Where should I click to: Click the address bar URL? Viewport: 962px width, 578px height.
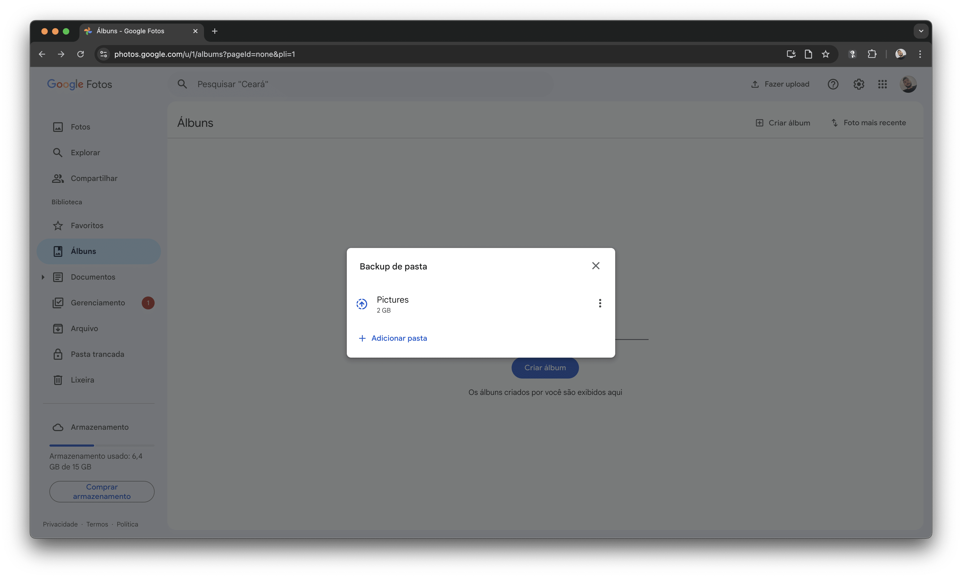tap(204, 54)
